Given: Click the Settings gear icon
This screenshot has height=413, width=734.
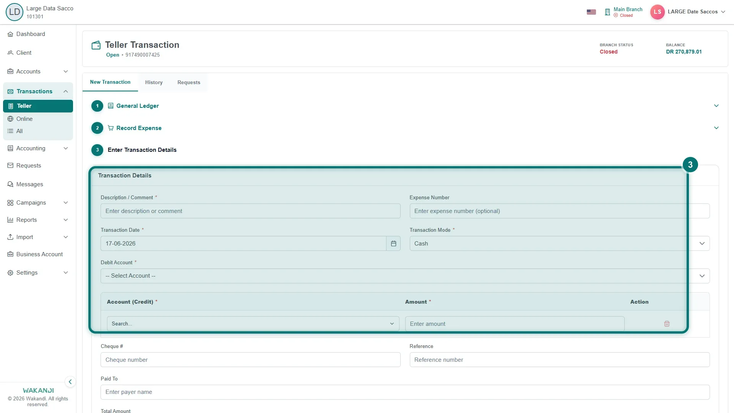Looking at the screenshot, I should 10,273.
